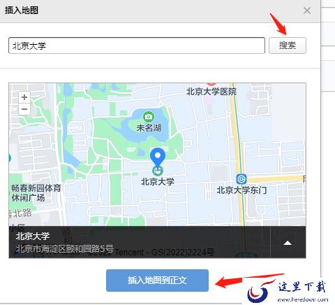Click the 北京大学东门 subway station icon
Viewport: 335px width, 305px height.
tap(241, 179)
